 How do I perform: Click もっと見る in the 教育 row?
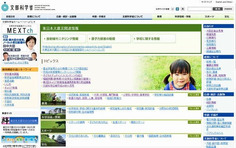point(194,95)
